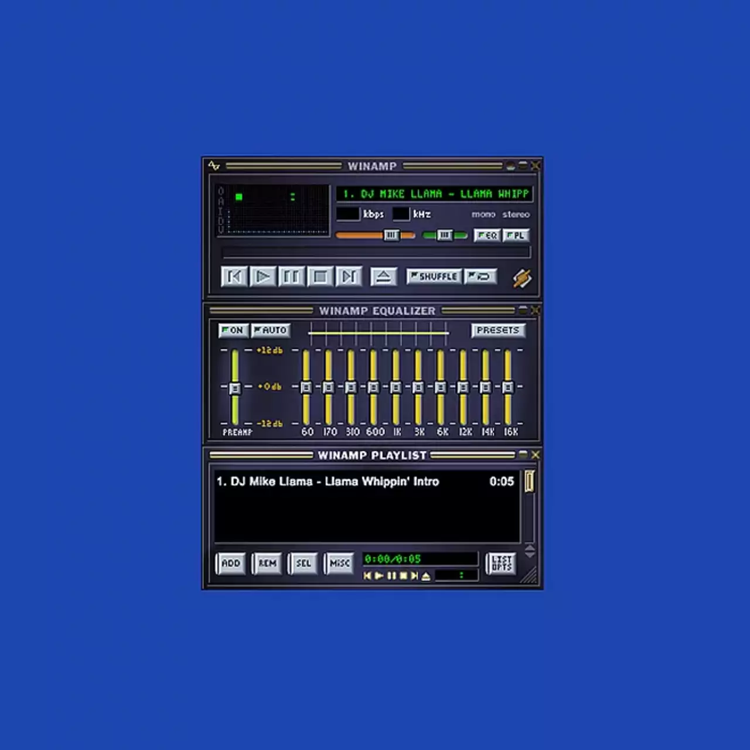This screenshot has height=750, width=750.
Task: Open the playlist SEL menu
Action: point(304,564)
